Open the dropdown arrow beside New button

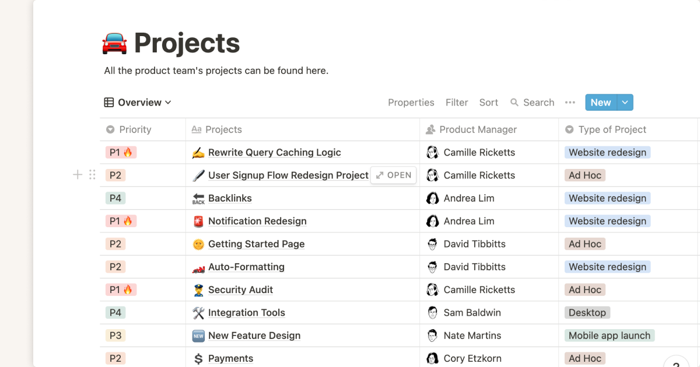pyautogui.click(x=625, y=103)
